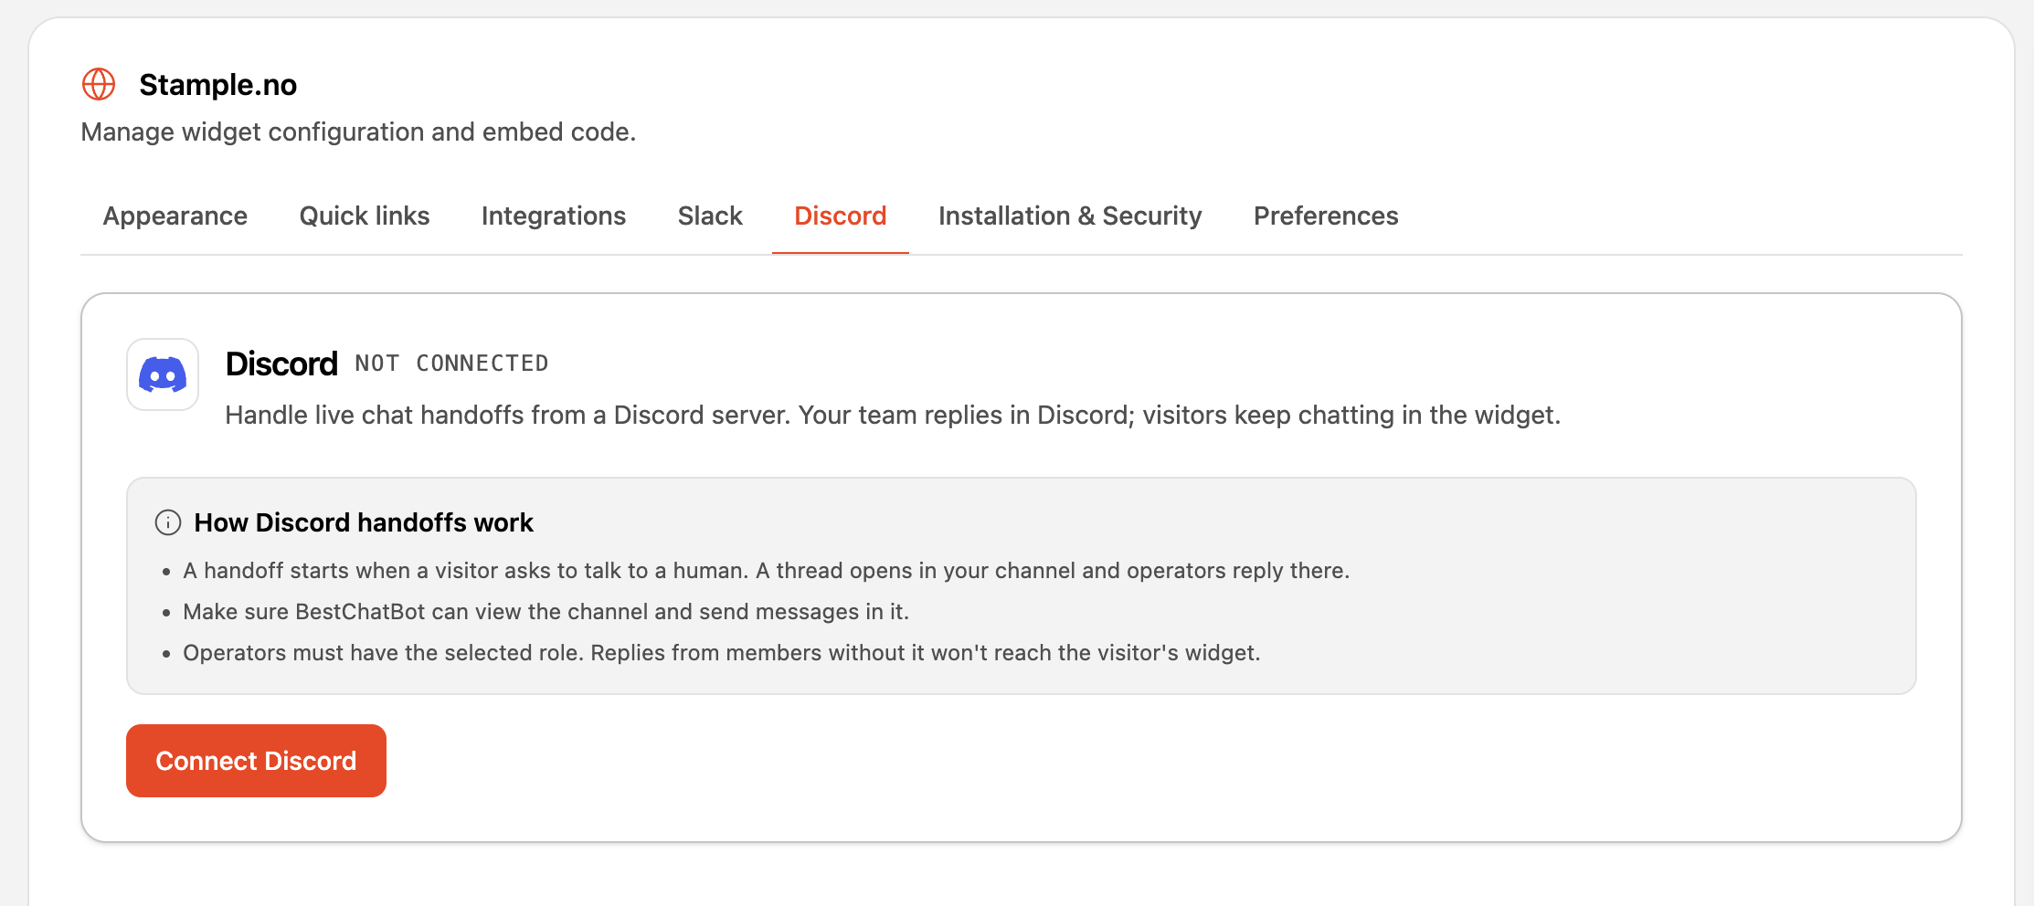Click the Stample.no title text

pyautogui.click(x=218, y=85)
